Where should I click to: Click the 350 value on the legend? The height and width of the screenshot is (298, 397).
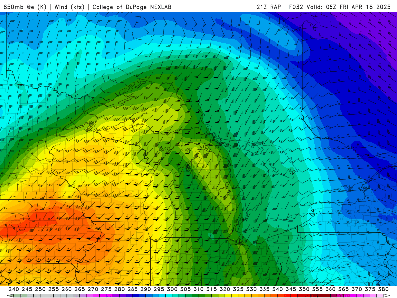tap(304, 289)
